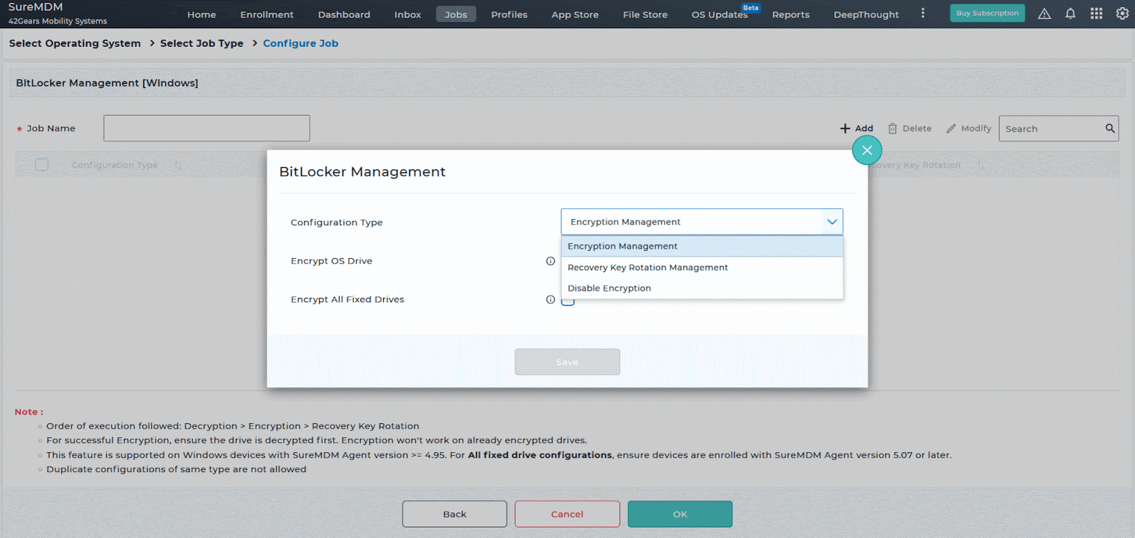Choose Encryption Management from the dropdown list

[x=702, y=246]
